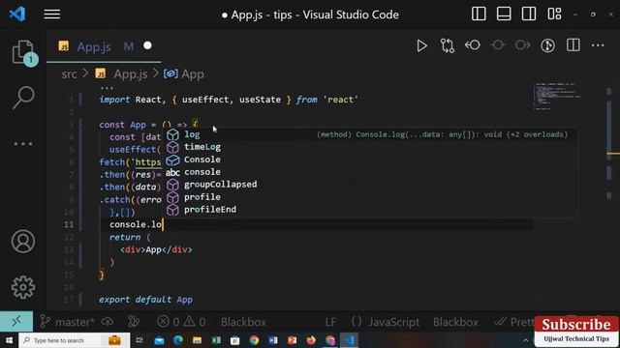This screenshot has height=348, width=620.
Task: Select the log suggestion
Action: point(372,134)
